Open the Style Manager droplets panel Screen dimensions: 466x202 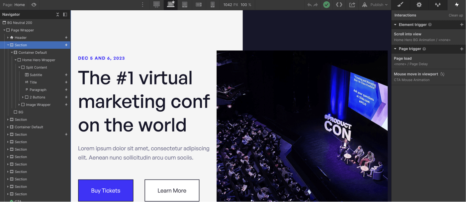pos(438,5)
